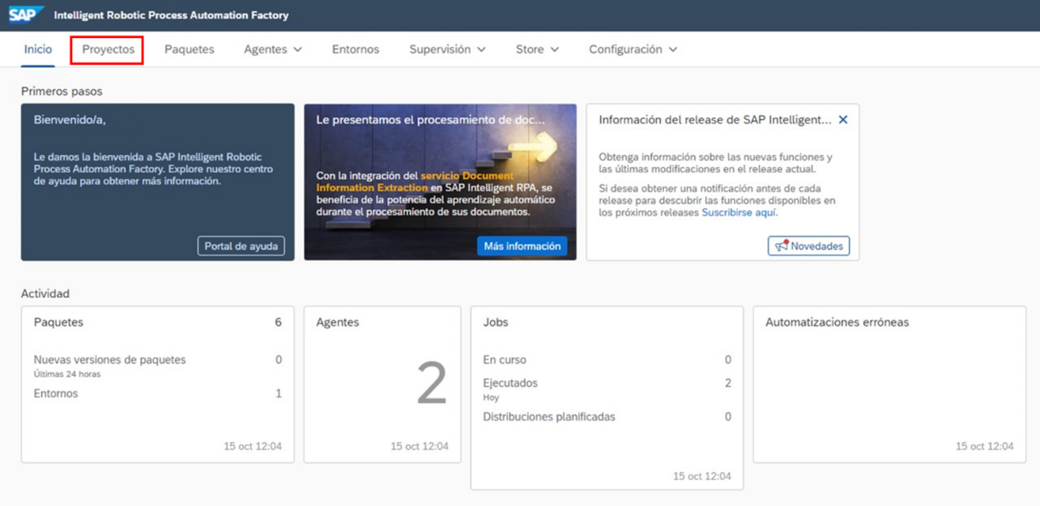Click the Intelligent Robotic Process Automation Factory title
The image size is (1040, 506).
pyautogui.click(x=171, y=15)
